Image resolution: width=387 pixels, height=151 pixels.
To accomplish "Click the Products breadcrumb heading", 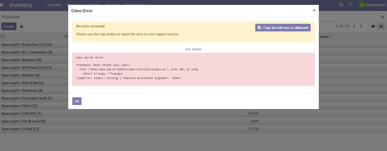I will [x=10, y=17].
